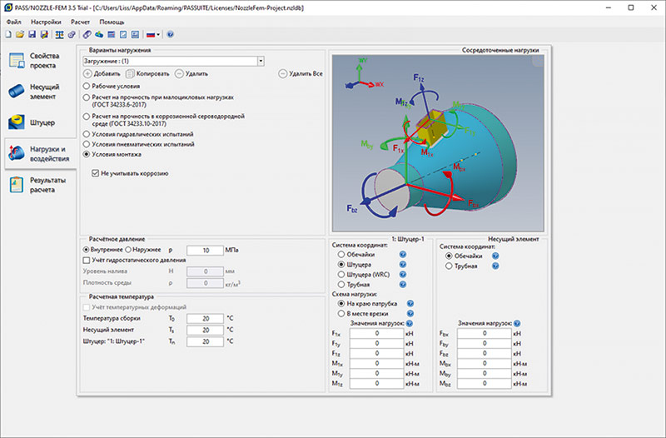Select Обечайки for nozzle coordinate system
Image resolution: width=666 pixels, height=438 pixels.
click(x=341, y=254)
